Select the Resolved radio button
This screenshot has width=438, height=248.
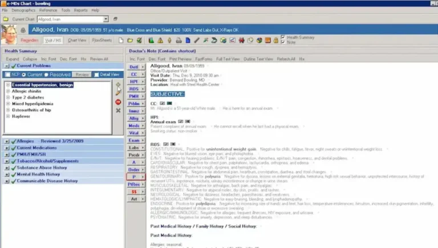coord(46,75)
